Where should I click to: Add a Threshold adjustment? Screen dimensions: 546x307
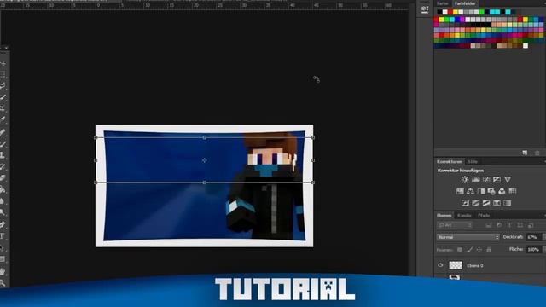click(486, 203)
